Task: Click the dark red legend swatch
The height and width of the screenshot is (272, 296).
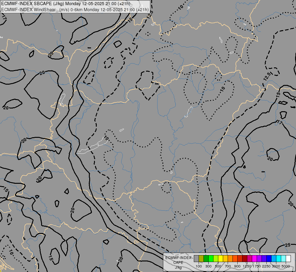Action: coord(245,259)
